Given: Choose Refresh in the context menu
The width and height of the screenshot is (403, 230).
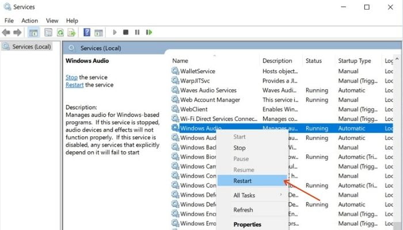Looking at the screenshot, I should [252, 210].
